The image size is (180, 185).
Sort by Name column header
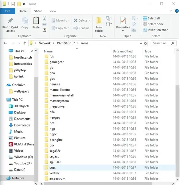tap(48, 51)
